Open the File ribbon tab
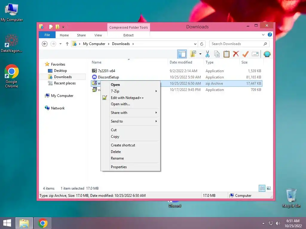The height and width of the screenshot is (229, 306). click(x=47, y=35)
